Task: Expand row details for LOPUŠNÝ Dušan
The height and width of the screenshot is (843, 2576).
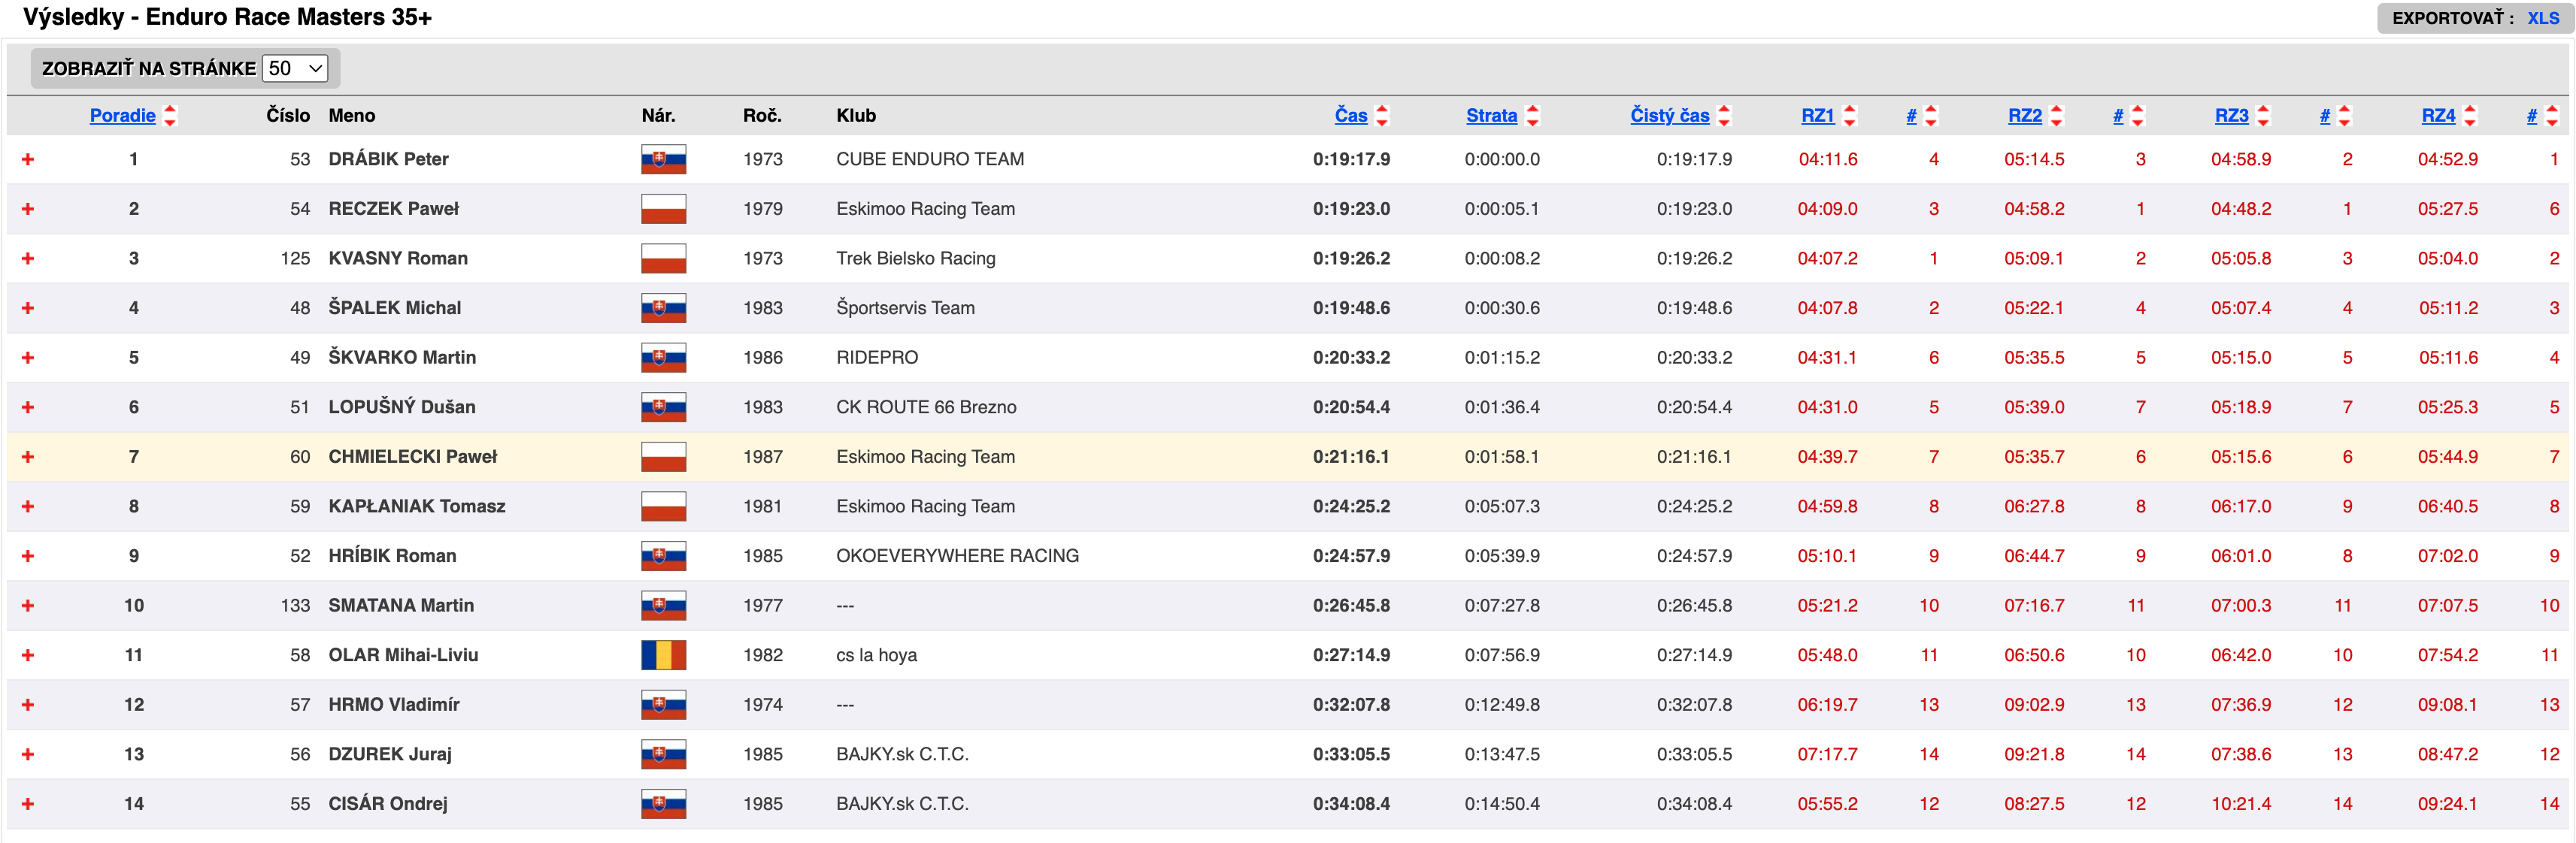Action: coord(28,407)
